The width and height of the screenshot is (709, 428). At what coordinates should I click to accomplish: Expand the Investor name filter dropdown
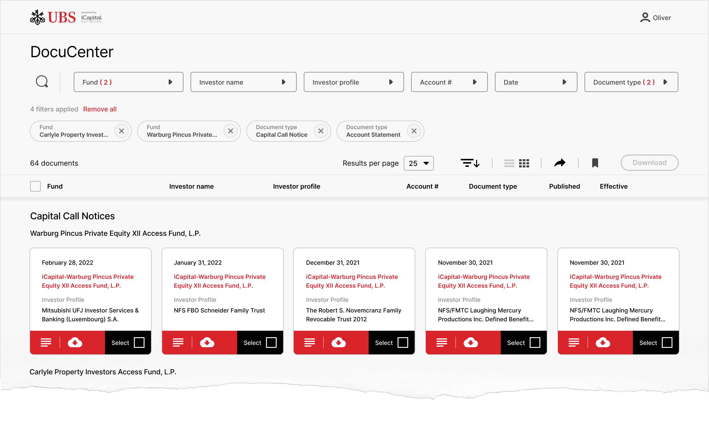pyautogui.click(x=244, y=82)
